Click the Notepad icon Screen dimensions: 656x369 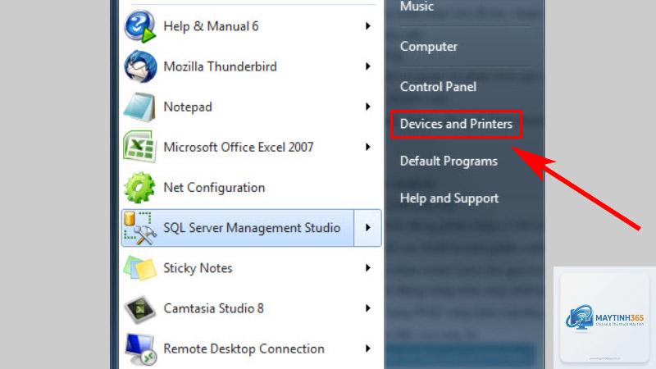click(x=139, y=107)
